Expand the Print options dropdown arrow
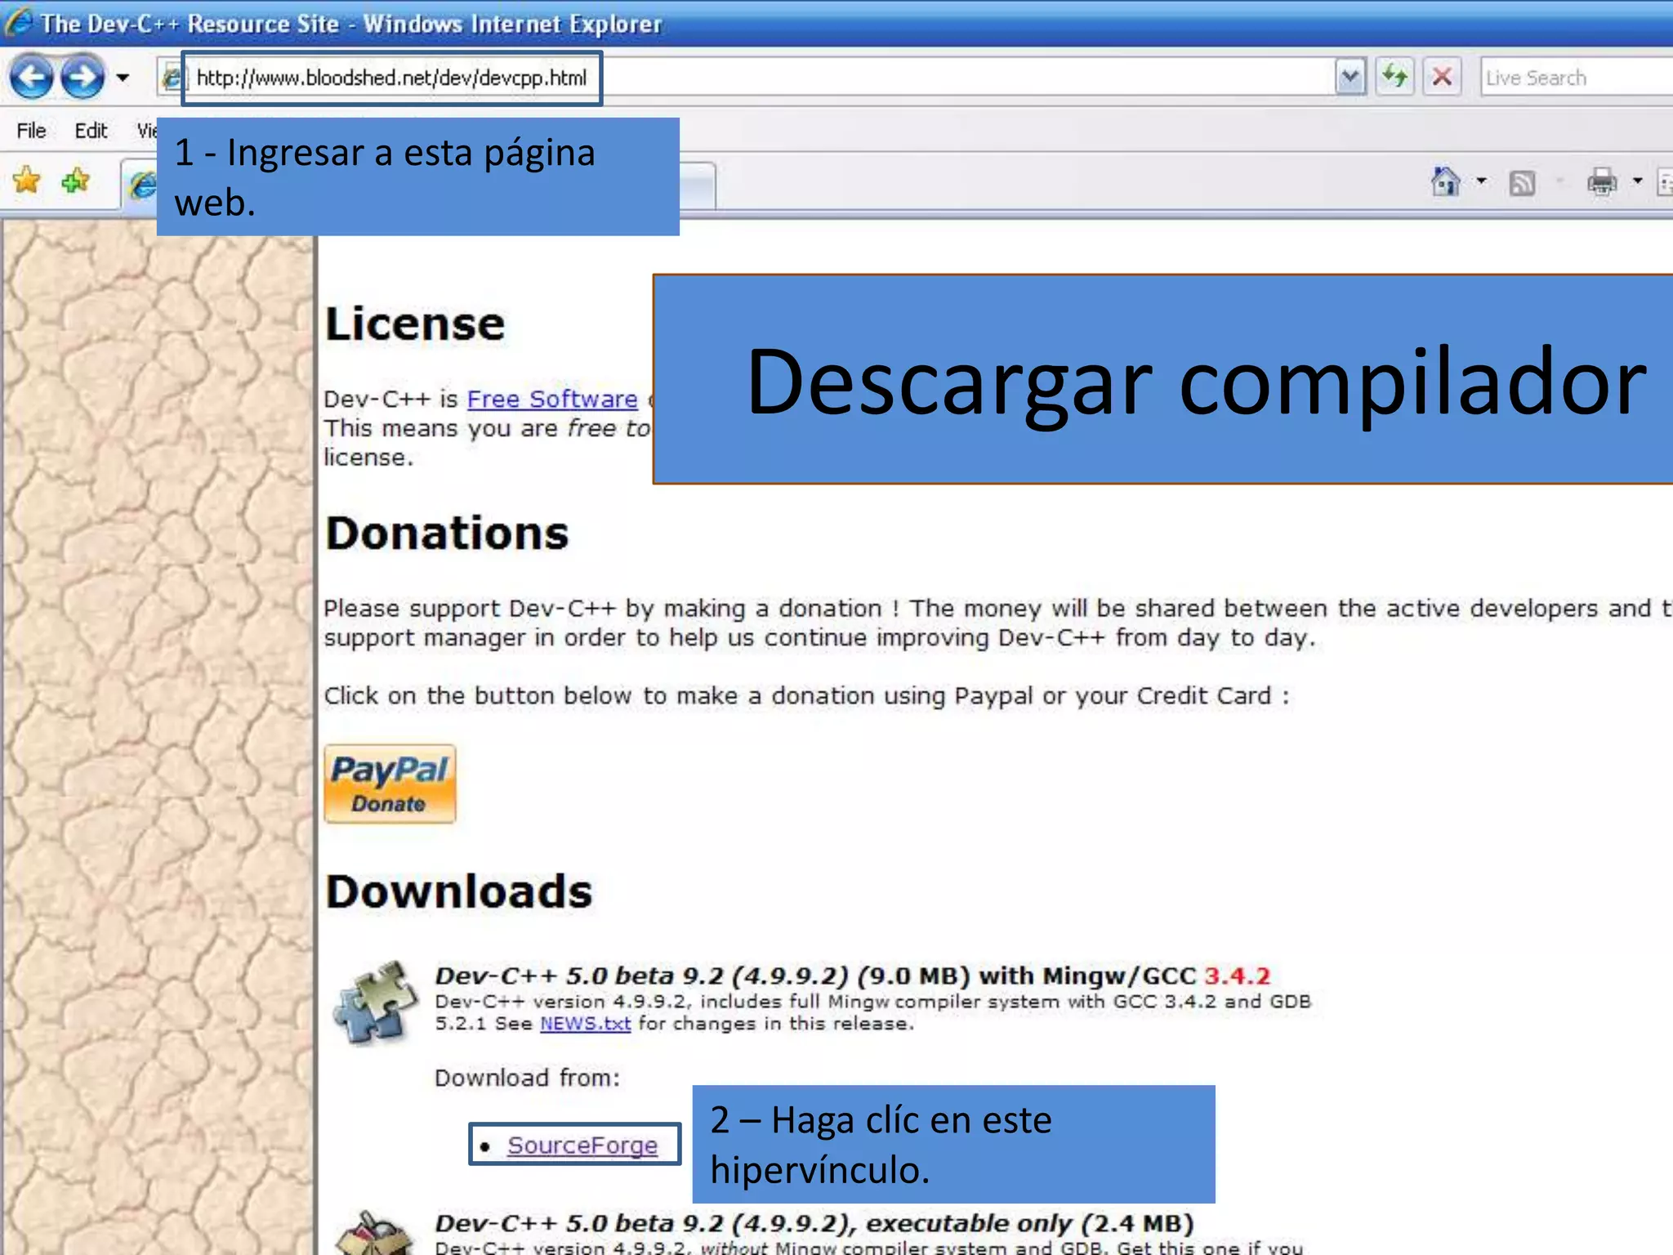 click(1637, 181)
